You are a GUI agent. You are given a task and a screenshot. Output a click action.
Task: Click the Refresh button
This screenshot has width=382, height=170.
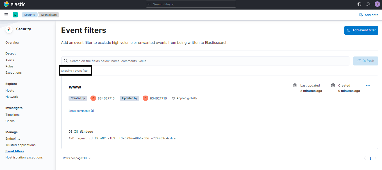pos(365,61)
